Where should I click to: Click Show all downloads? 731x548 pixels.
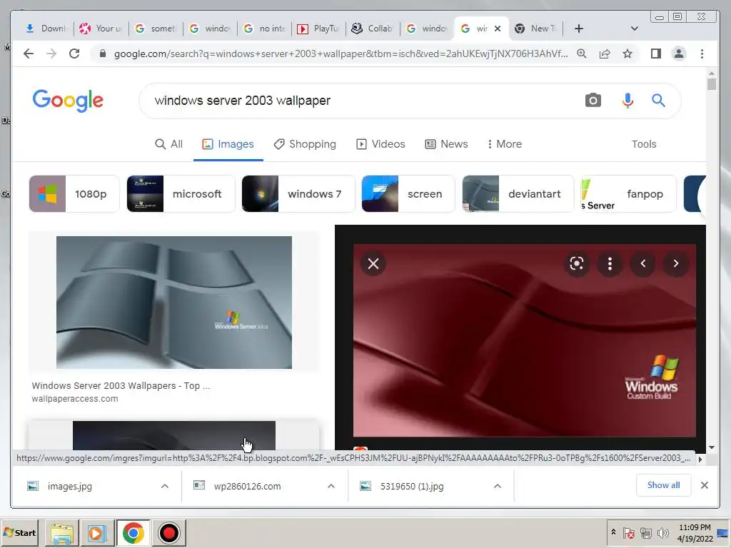[x=663, y=485]
